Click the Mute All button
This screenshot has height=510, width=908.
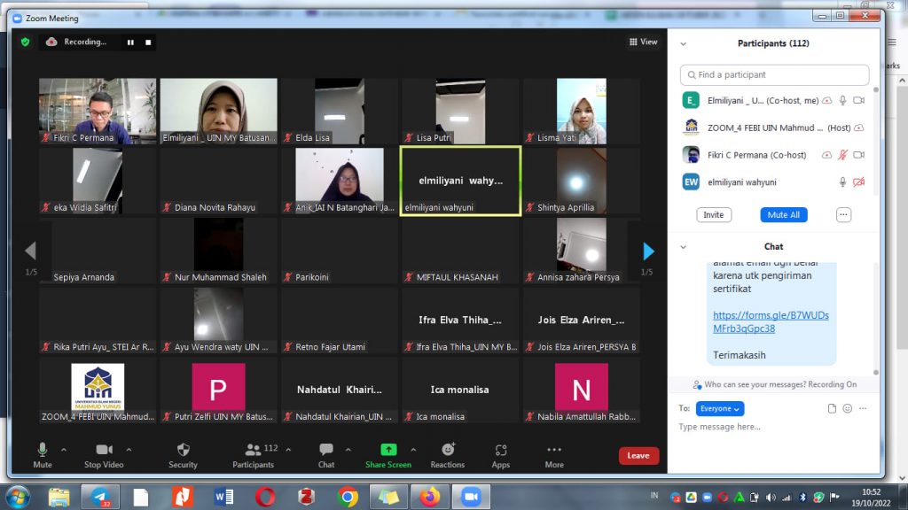point(783,214)
